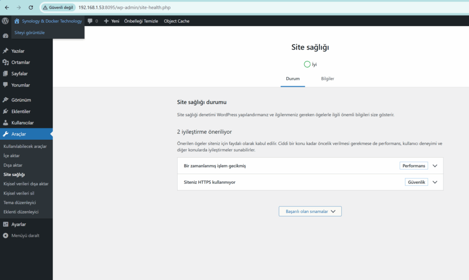Click the Kullanıcılar user icon
Screen dimensions: 469x280
(5, 123)
